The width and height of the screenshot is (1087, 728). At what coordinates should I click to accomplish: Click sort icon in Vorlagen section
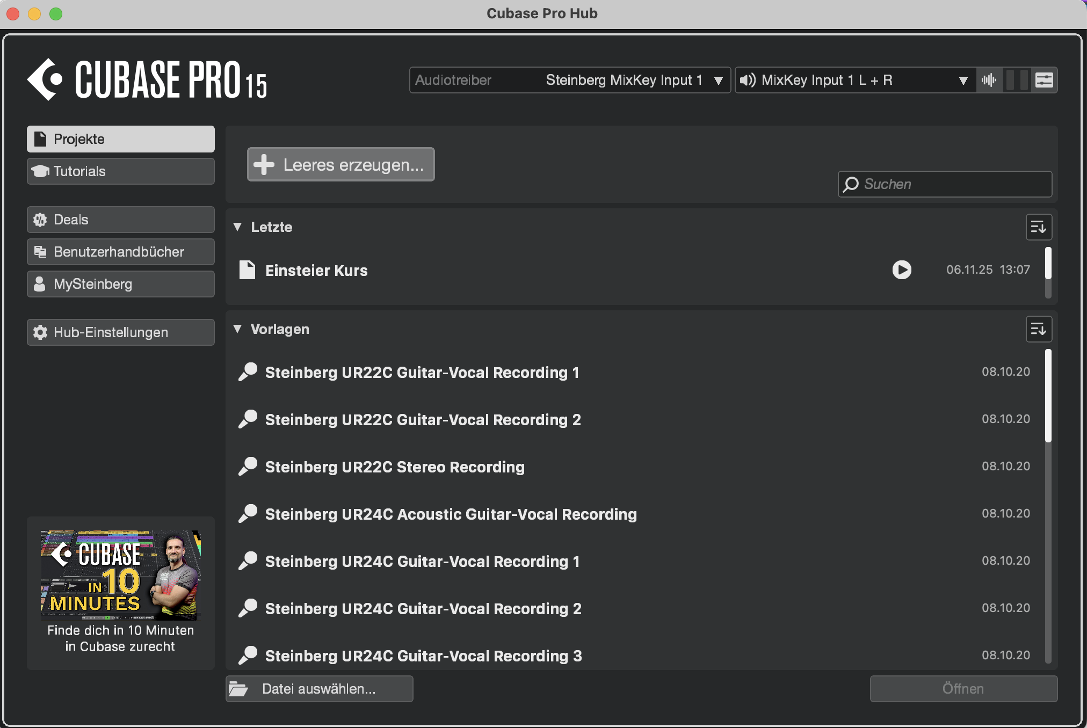point(1038,329)
